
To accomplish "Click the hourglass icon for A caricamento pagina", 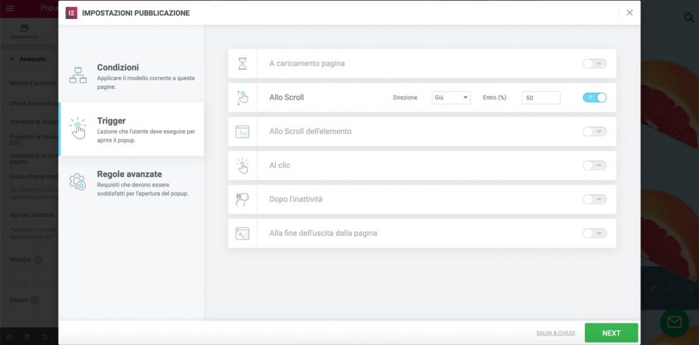I will click(x=242, y=64).
